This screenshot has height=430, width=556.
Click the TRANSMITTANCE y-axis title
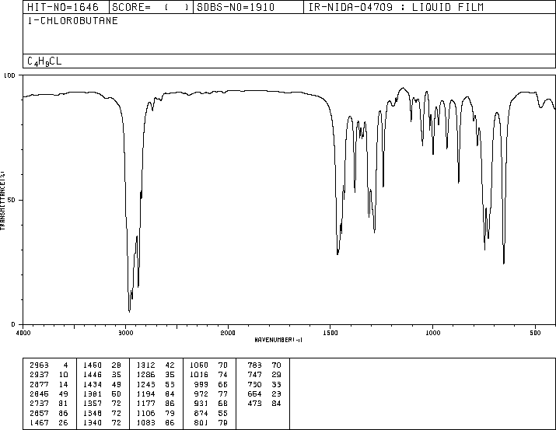(x=2, y=201)
